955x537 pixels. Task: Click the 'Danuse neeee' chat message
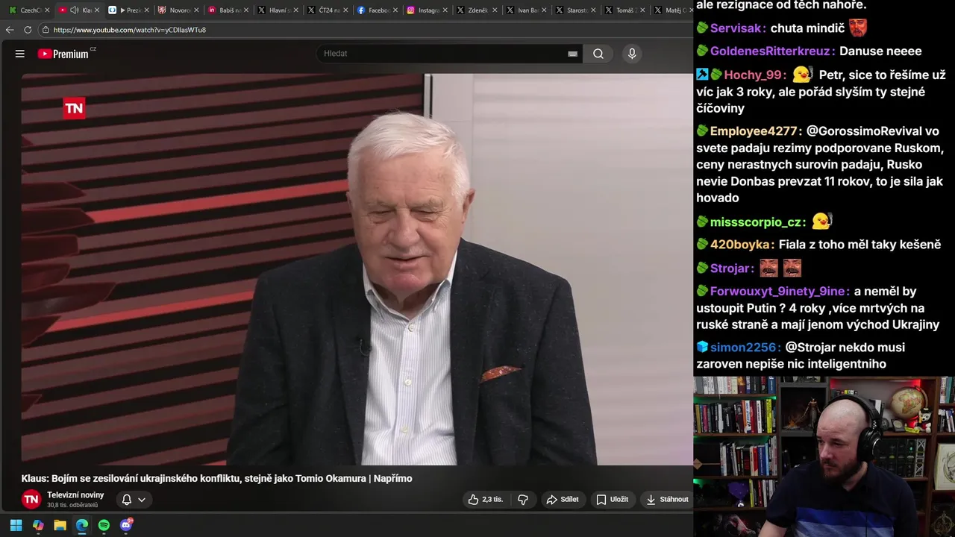point(880,51)
